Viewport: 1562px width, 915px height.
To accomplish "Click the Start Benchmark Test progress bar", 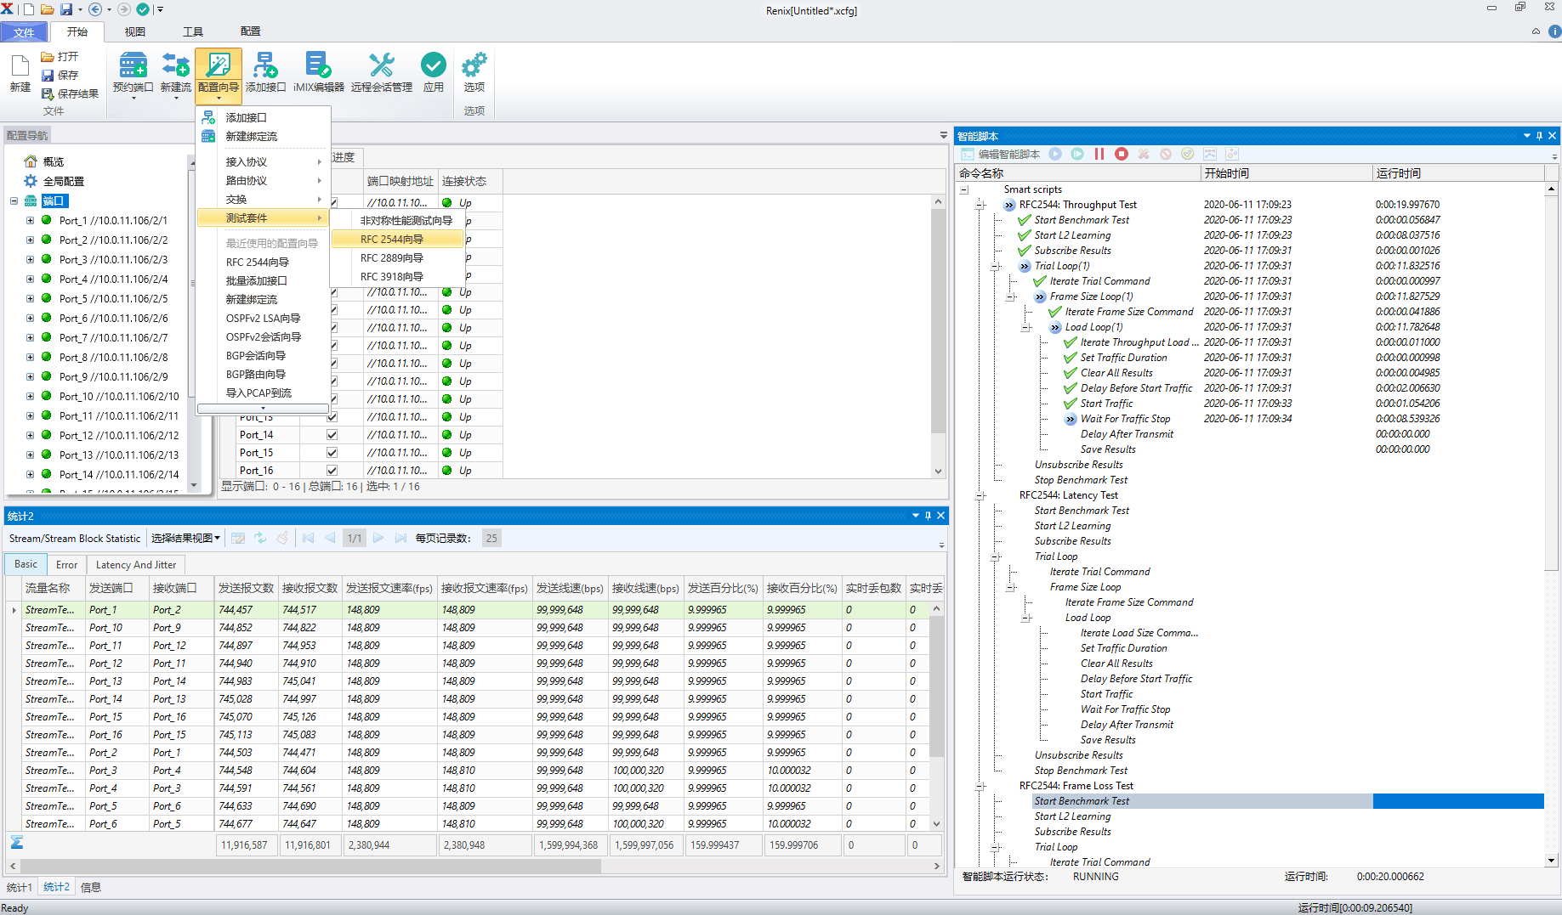I will pyautogui.click(x=1458, y=801).
